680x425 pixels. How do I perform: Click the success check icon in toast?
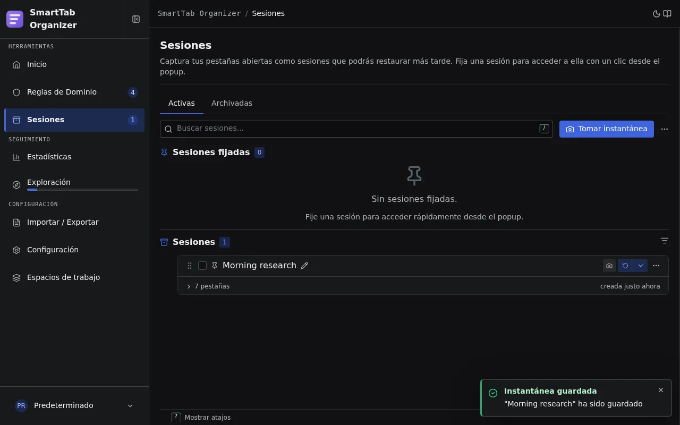493,393
